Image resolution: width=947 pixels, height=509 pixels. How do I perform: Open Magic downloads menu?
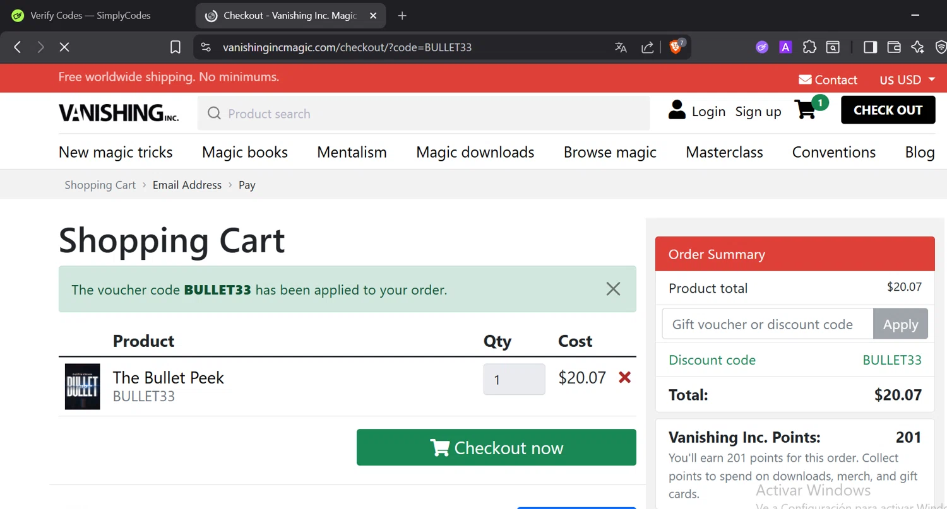click(475, 153)
